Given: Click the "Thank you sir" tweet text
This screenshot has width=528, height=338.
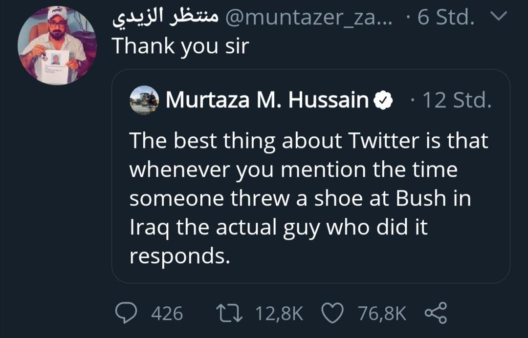Looking at the screenshot, I should [x=180, y=46].
